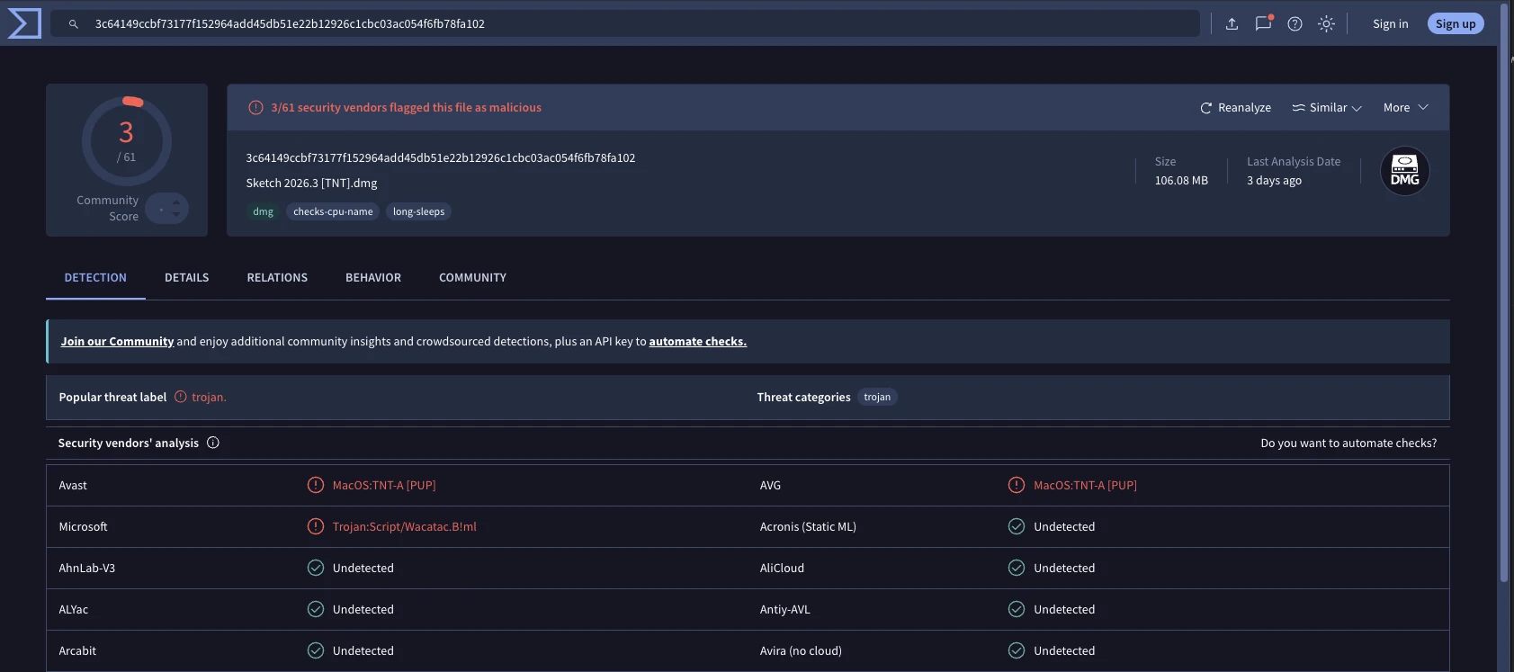Open the Behavior tab
The height and width of the screenshot is (672, 1514).
point(373,278)
